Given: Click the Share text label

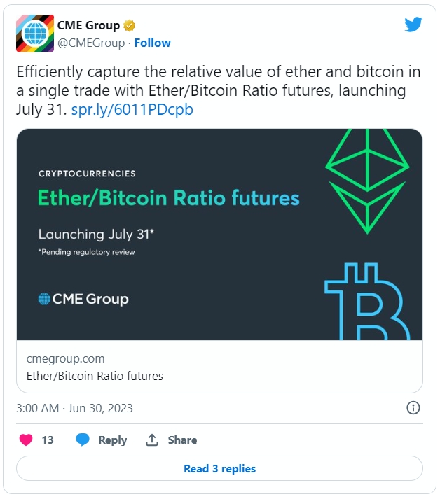Looking at the screenshot, I should coord(182,440).
